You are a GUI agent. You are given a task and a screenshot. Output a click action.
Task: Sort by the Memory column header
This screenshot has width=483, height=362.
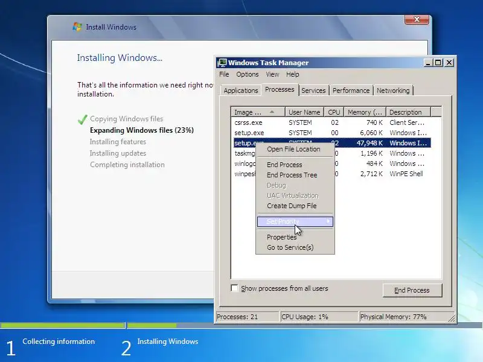365,112
